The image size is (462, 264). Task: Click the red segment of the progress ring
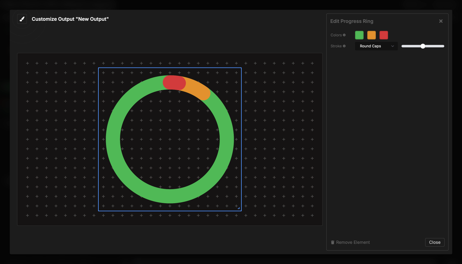point(174,82)
